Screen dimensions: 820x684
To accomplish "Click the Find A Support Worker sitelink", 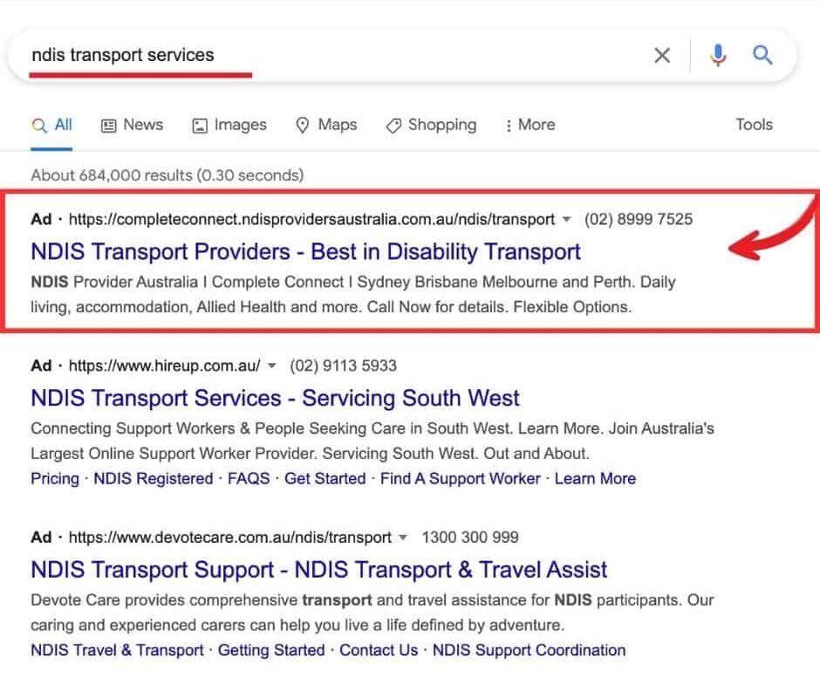I will (x=460, y=478).
